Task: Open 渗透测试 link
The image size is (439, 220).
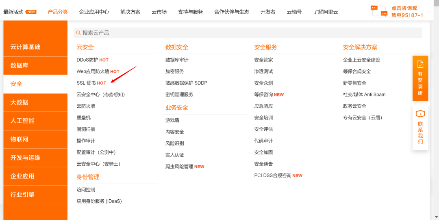Action: click(x=263, y=71)
